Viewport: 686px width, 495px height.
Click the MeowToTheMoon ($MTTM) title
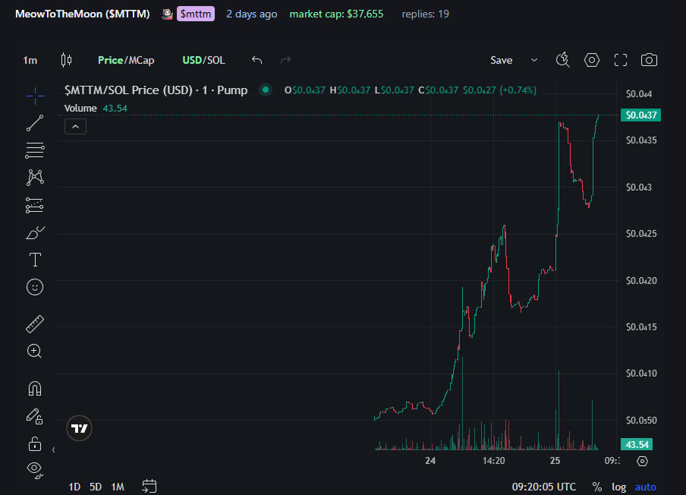point(83,14)
